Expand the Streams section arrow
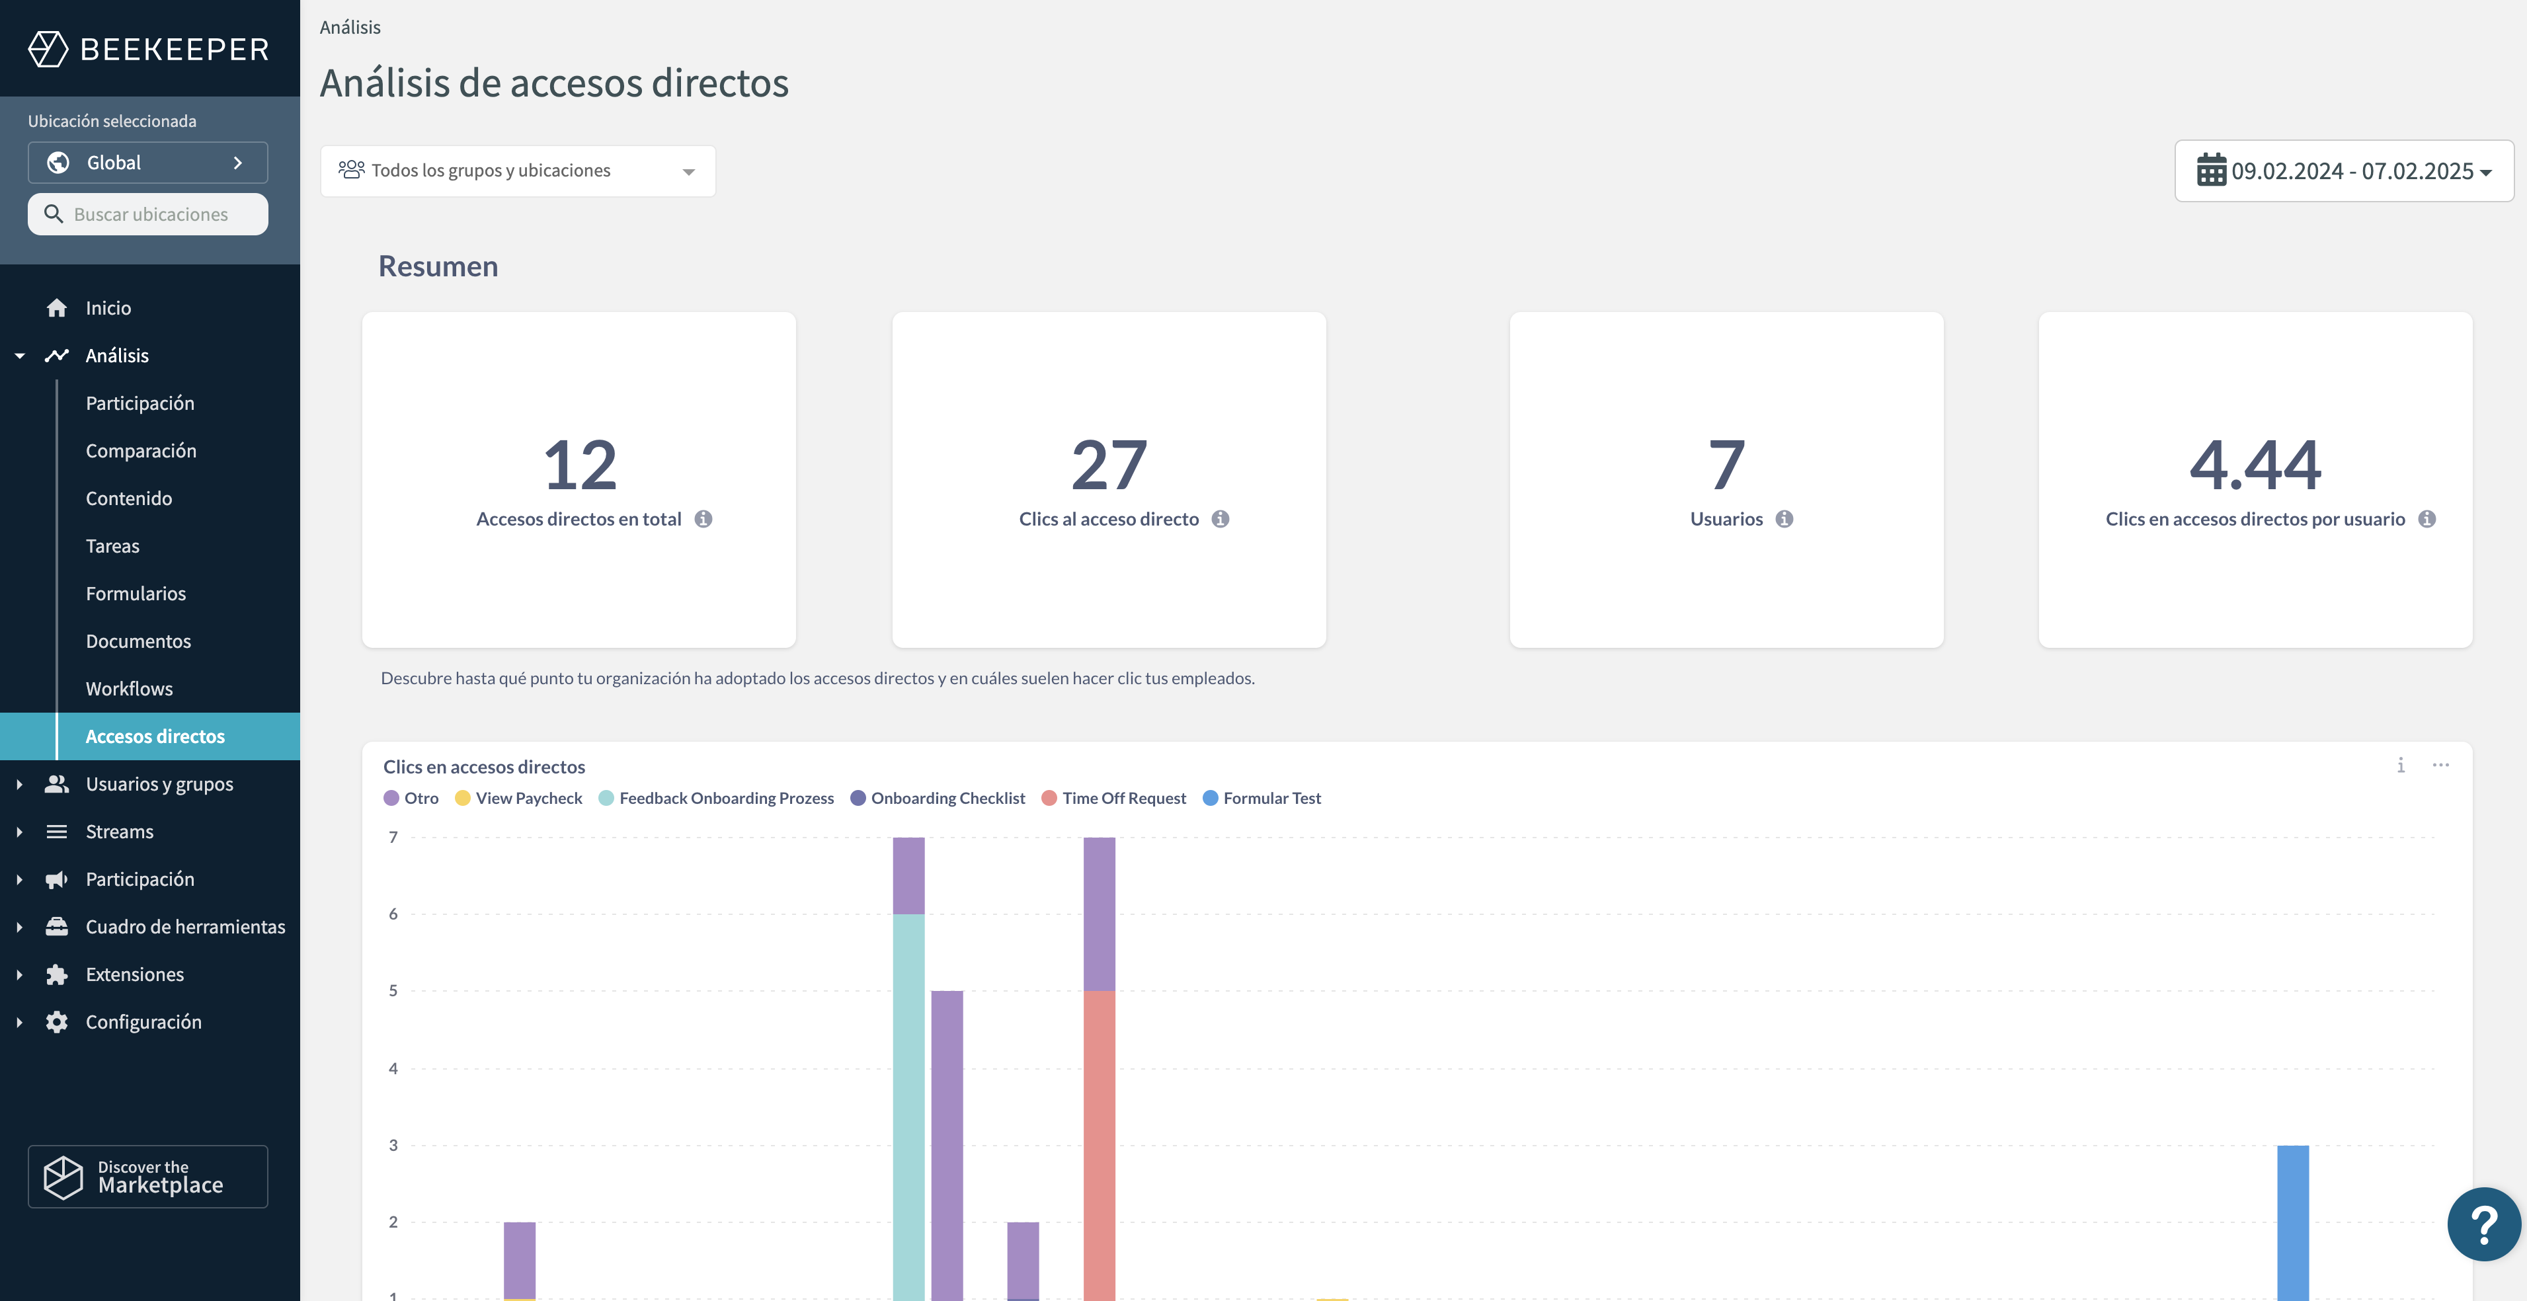The height and width of the screenshot is (1301, 2527). [20, 832]
